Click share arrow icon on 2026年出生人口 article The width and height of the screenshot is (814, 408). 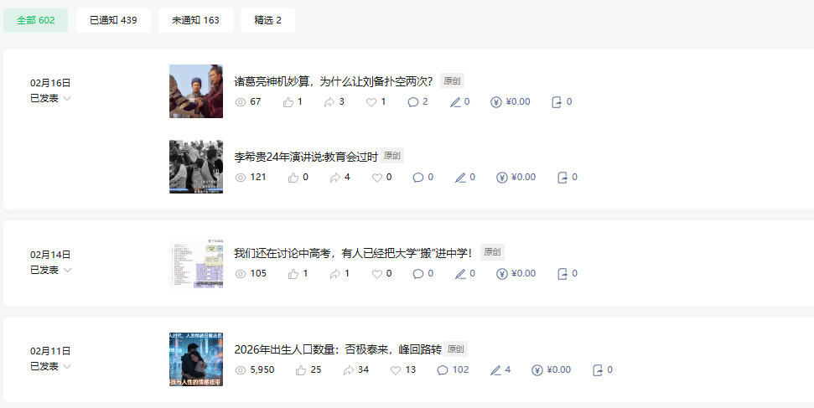pos(349,370)
